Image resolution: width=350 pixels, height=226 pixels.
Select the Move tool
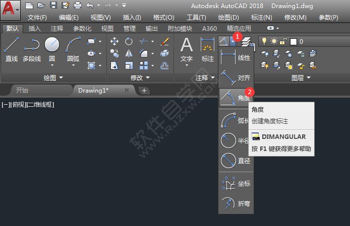[114, 41]
